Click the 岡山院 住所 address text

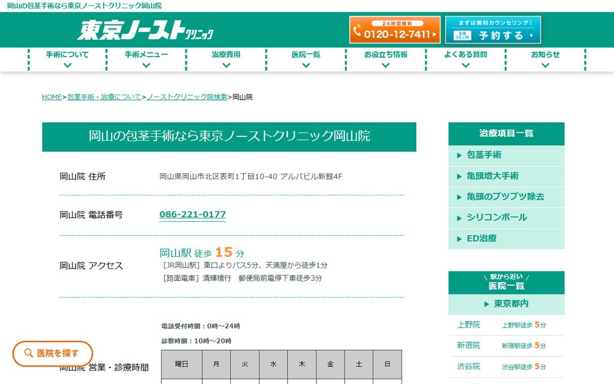coord(251,177)
